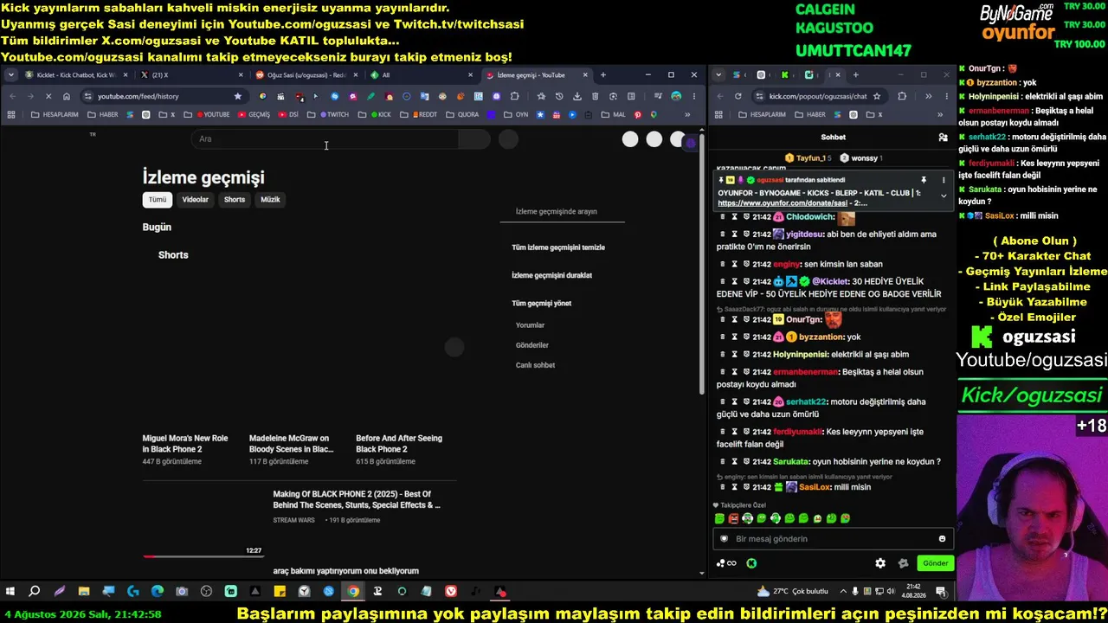Open downloads in YouTube browser toolbar
1108x623 pixels.
click(577, 96)
